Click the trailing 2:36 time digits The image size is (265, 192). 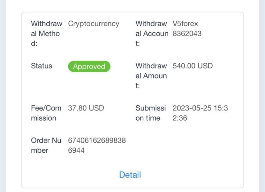click(180, 118)
